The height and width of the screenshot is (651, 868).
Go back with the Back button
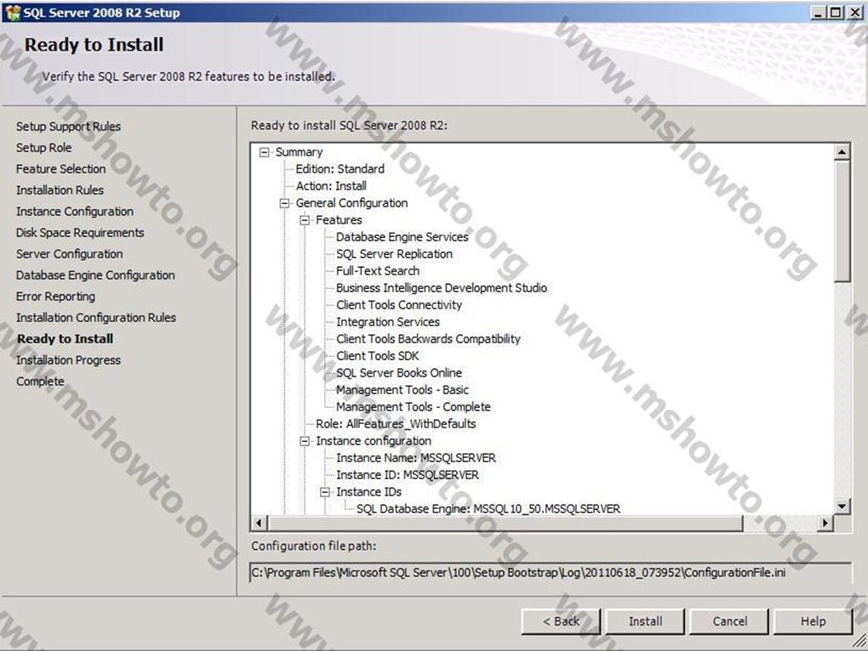[x=561, y=621]
